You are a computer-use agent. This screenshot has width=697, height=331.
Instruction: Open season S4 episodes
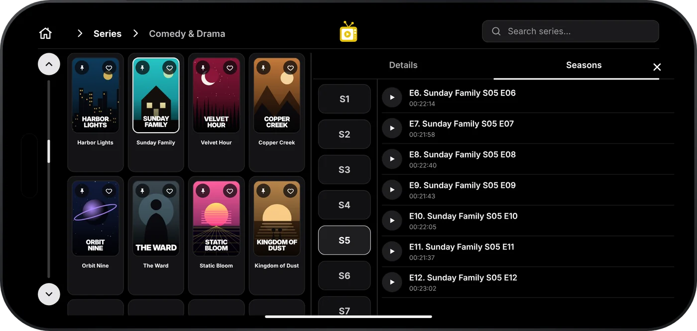pos(345,205)
